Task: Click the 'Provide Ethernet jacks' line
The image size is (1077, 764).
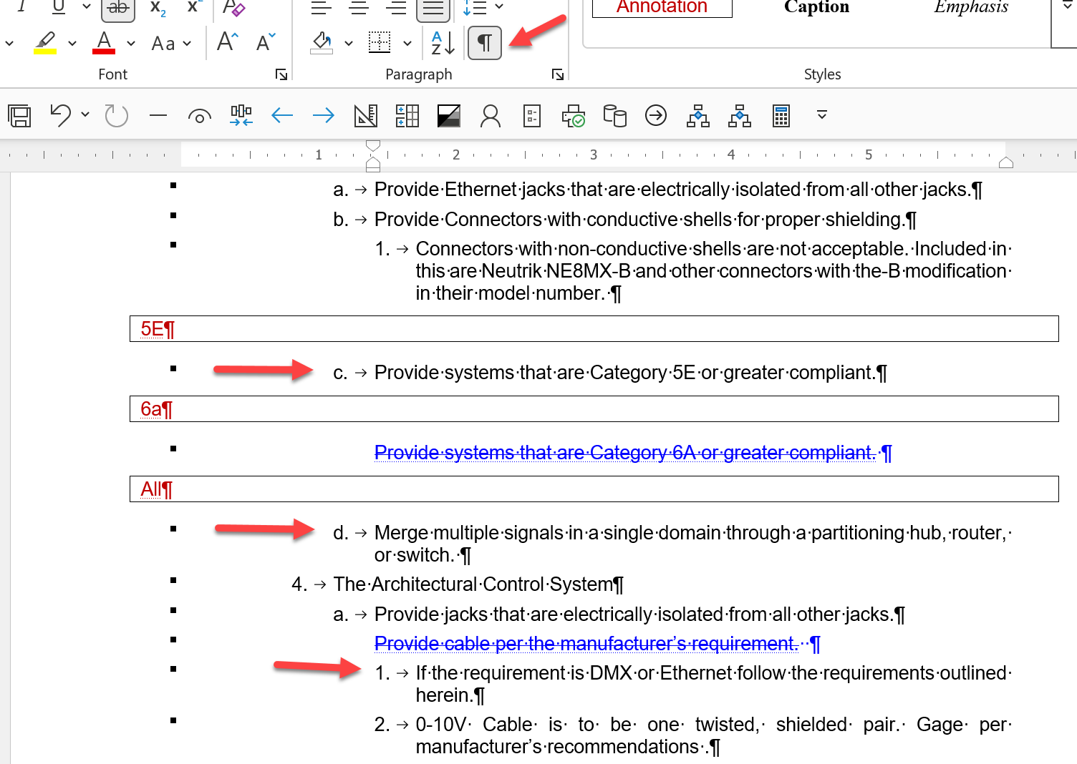Action: click(678, 190)
